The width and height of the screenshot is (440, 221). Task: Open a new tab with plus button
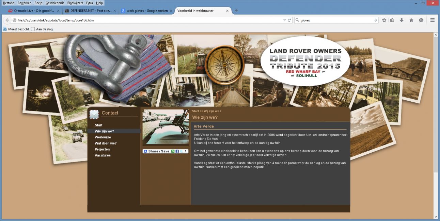pyautogui.click(x=236, y=11)
